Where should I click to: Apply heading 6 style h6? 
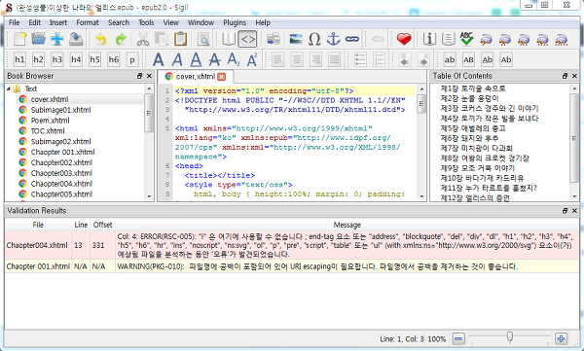coord(114,59)
